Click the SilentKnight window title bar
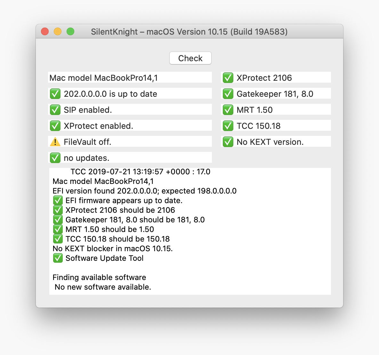The height and width of the screenshot is (355, 379). 189,32
